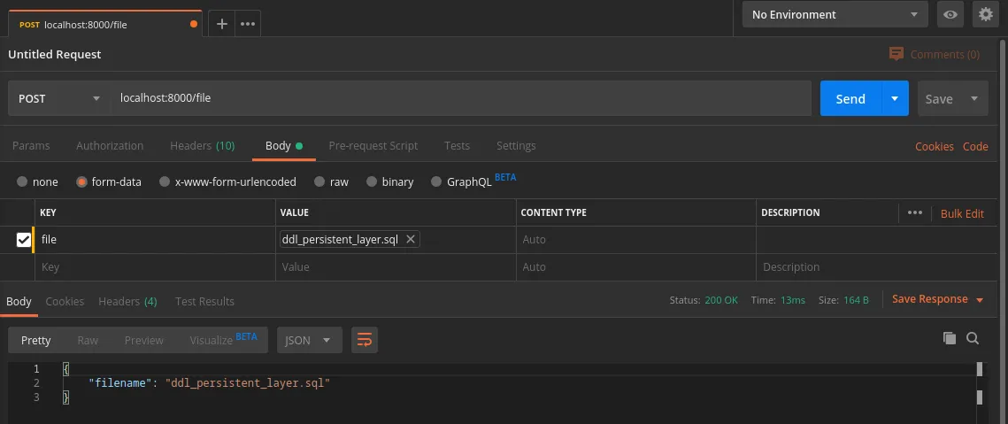
Task: Click the request URL field
Action: tap(460, 98)
